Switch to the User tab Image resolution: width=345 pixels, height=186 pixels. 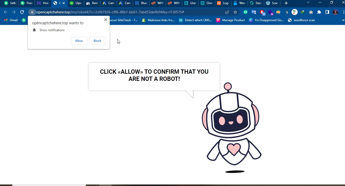(190, 3)
